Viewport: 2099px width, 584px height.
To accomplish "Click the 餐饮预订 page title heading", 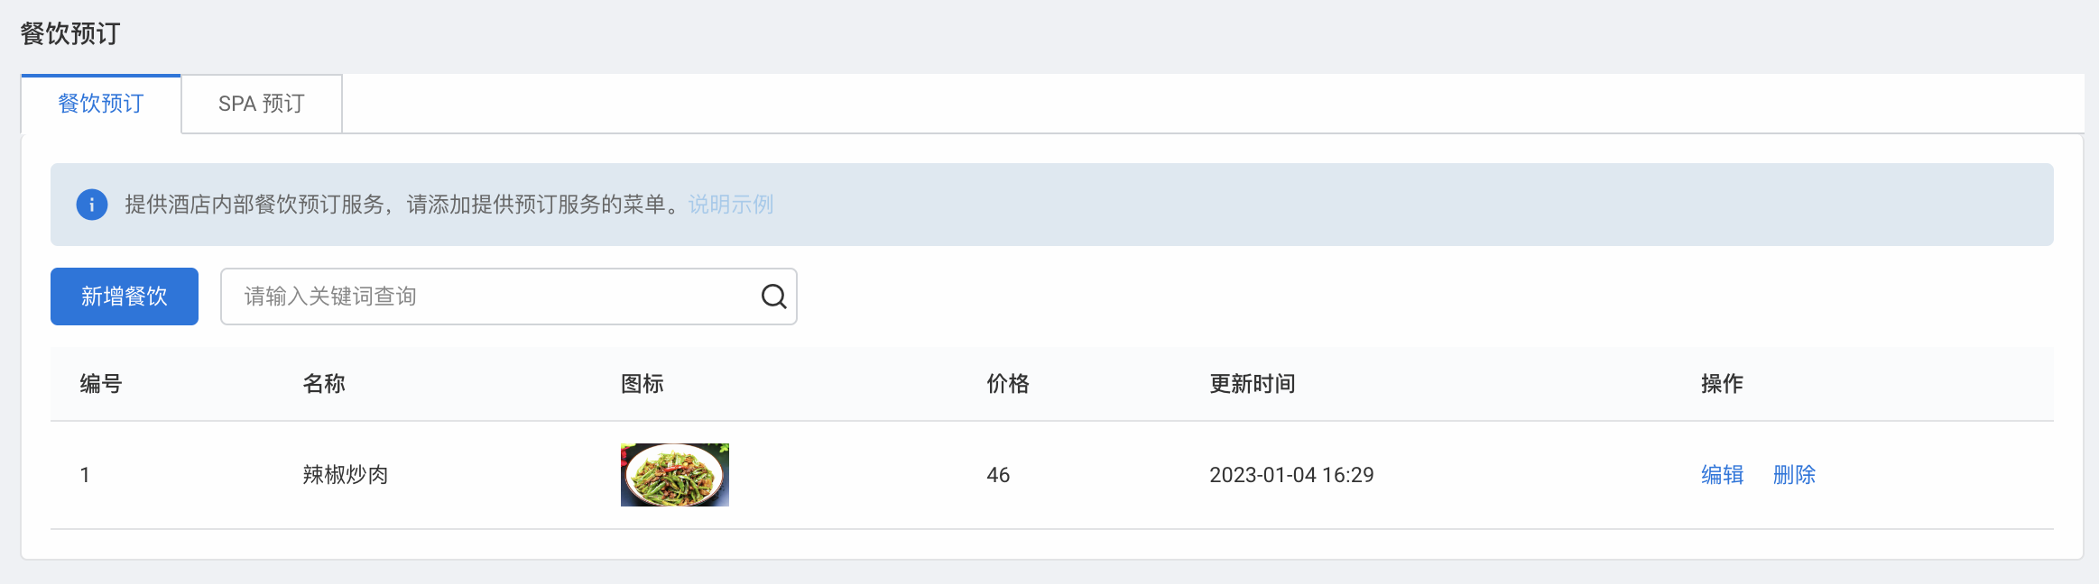I will (x=70, y=33).
